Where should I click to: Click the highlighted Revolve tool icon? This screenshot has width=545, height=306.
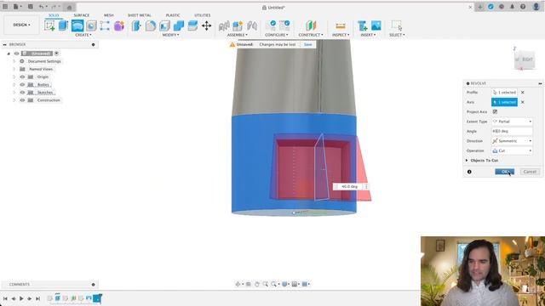tap(77, 25)
